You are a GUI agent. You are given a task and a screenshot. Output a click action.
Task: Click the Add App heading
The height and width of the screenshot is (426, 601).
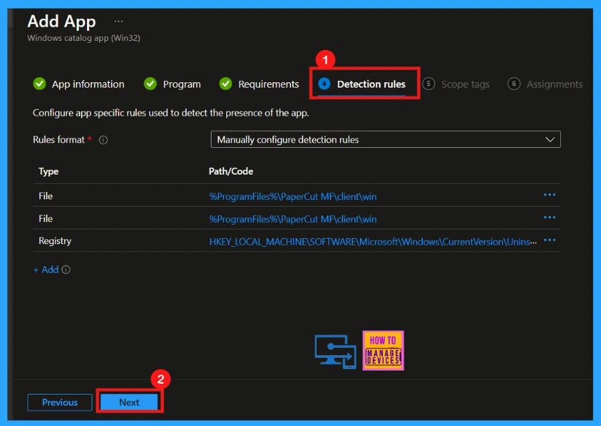pyautogui.click(x=62, y=21)
